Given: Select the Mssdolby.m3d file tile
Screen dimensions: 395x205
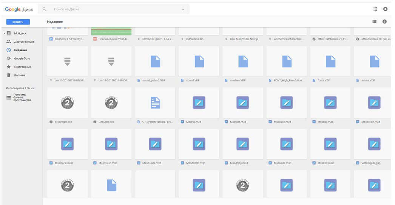Looking at the screenshot, I should pos(243,144).
